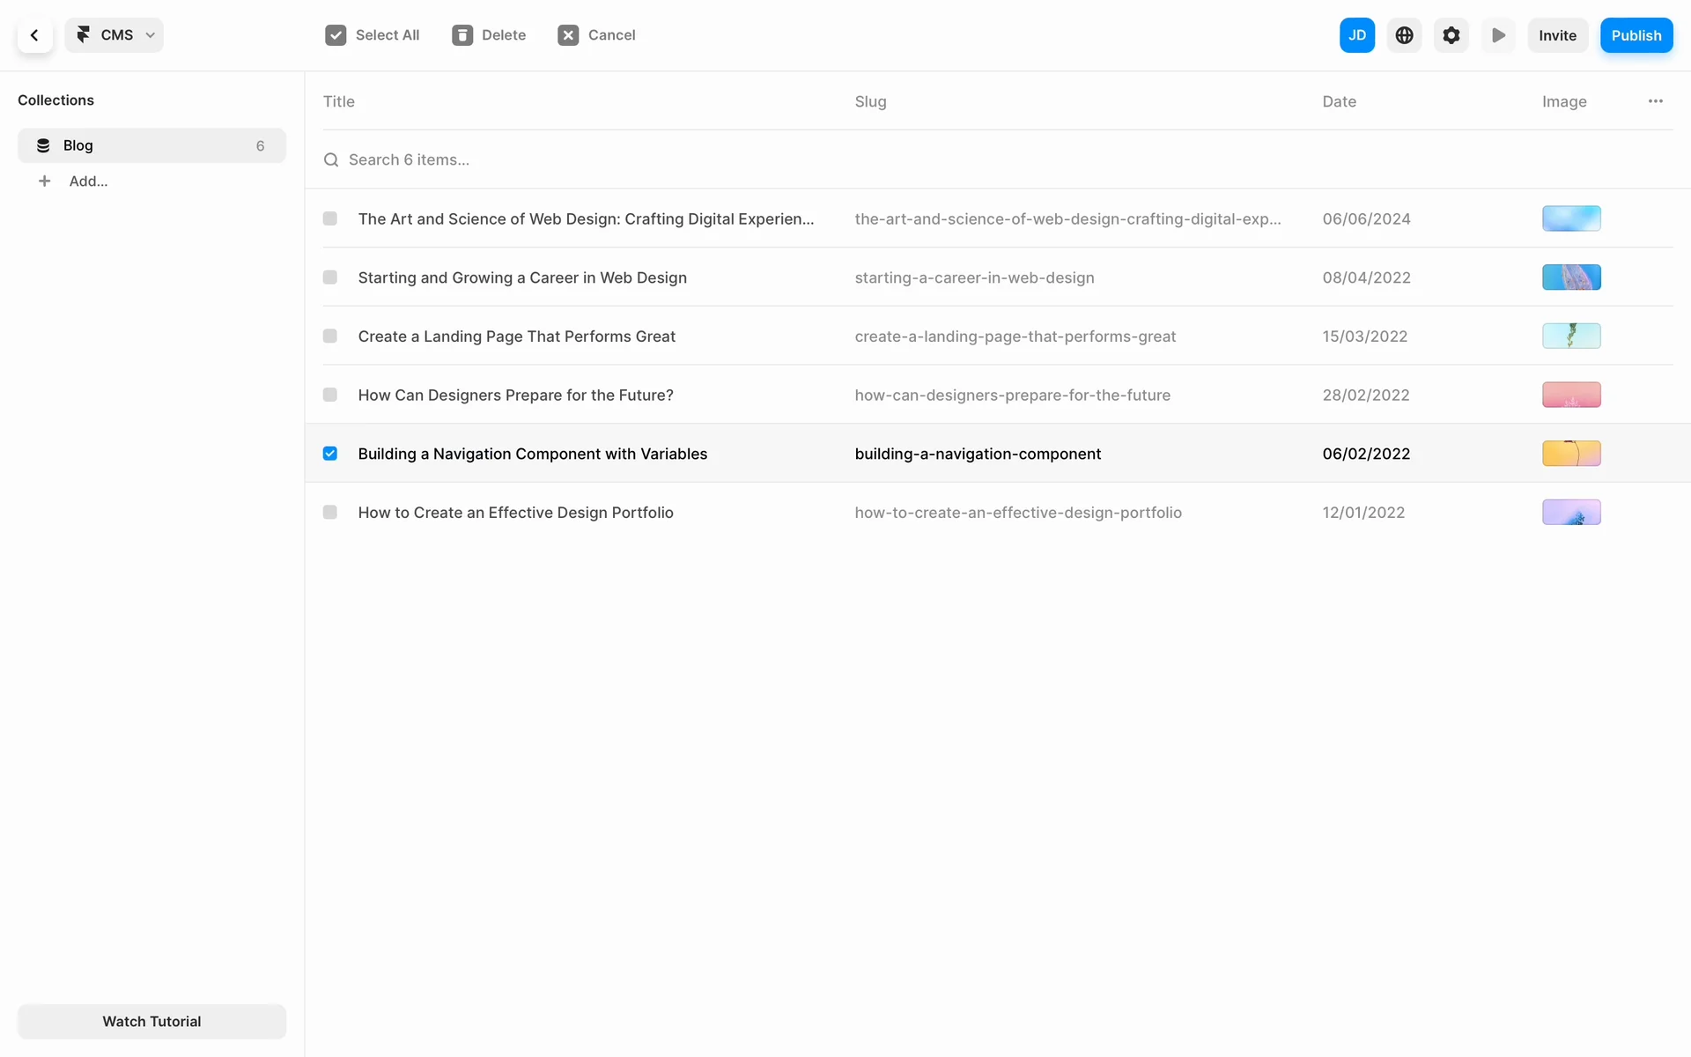
Task: Focus the Search 6 items field
Action: 409,159
